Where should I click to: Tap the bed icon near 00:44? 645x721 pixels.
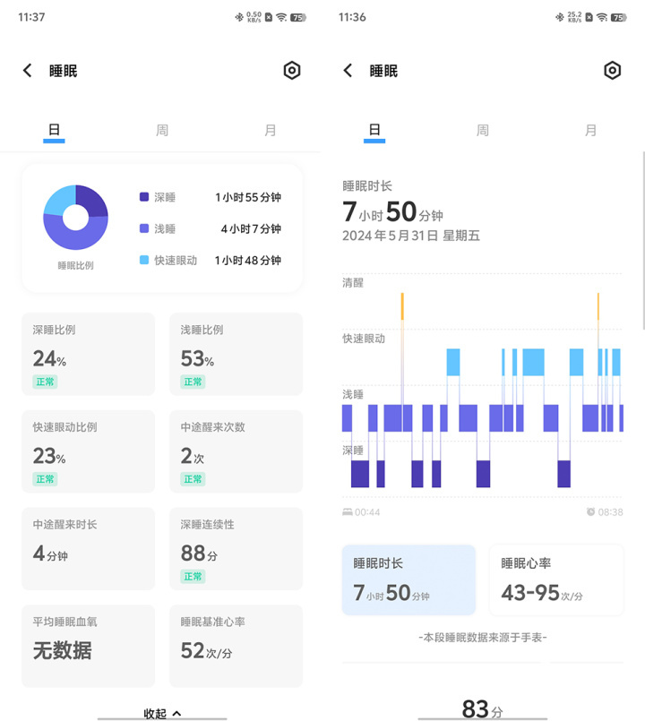(348, 511)
